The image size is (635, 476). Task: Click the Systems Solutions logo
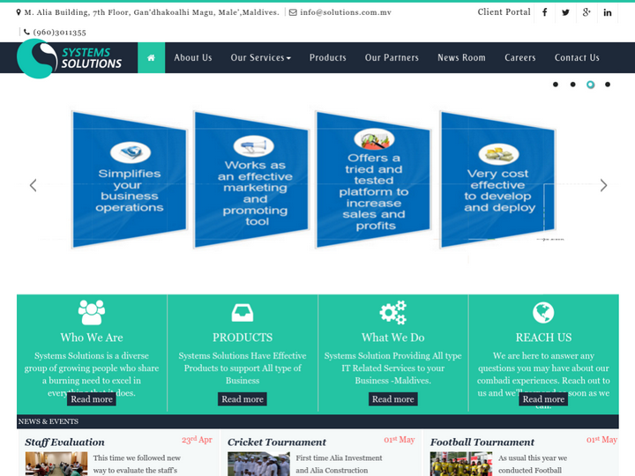coord(70,59)
